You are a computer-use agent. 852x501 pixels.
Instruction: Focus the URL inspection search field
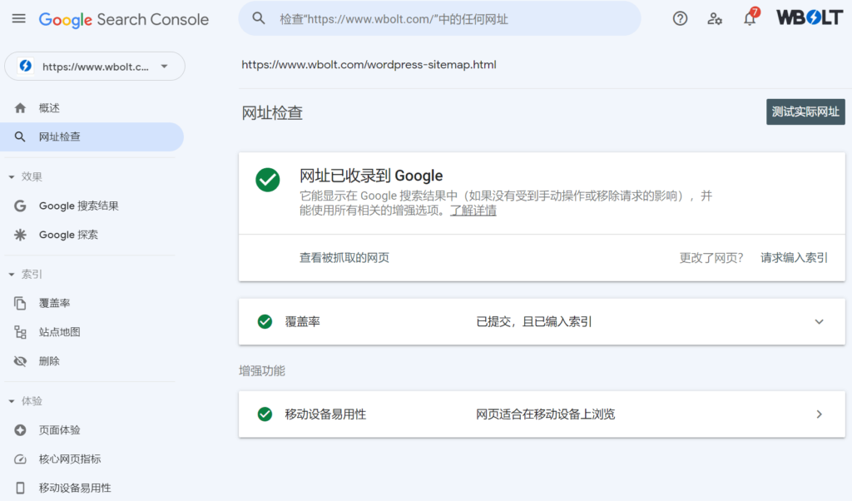pos(449,18)
